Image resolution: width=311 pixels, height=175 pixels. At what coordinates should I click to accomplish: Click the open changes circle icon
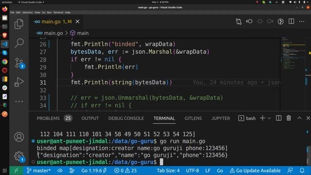click(260, 21)
